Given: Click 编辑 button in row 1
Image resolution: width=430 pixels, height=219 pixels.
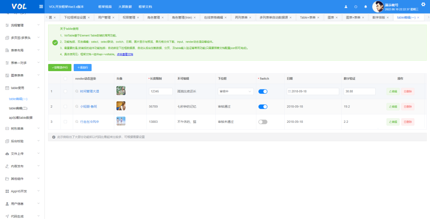Looking at the screenshot, I should (x=393, y=91).
